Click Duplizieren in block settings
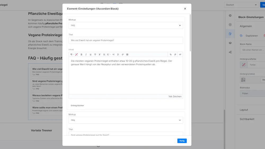Screen dimensions: 265x149 (x=252, y=36)
